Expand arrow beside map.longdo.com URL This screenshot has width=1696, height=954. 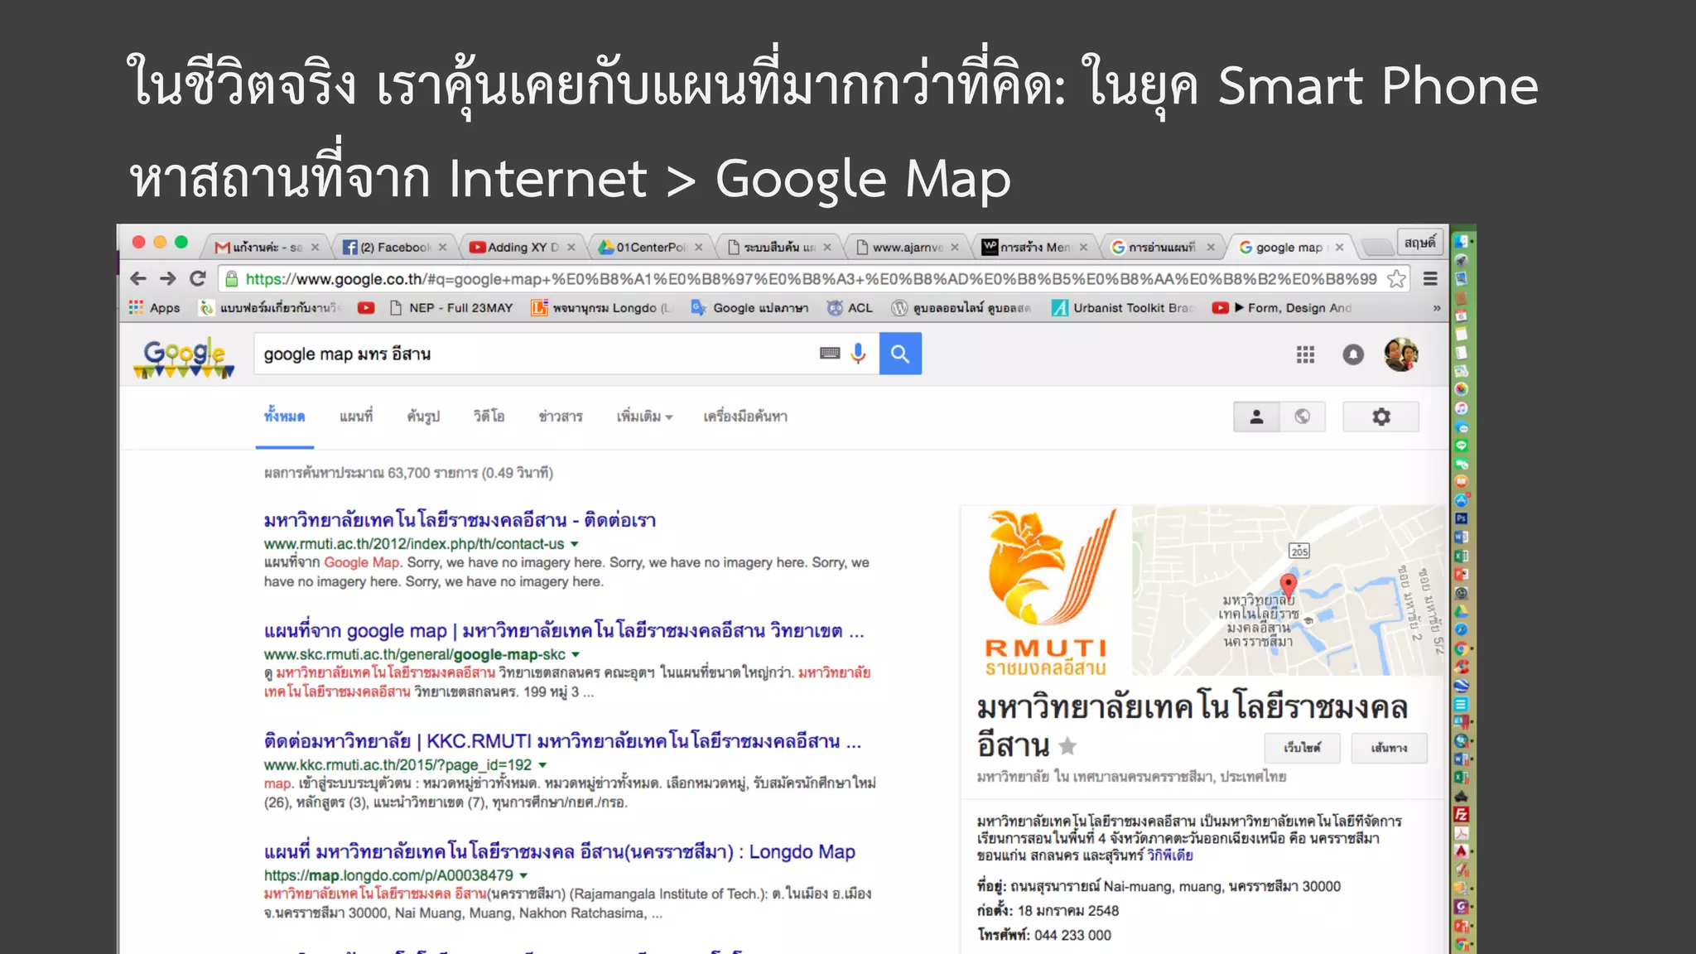point(524,875)
